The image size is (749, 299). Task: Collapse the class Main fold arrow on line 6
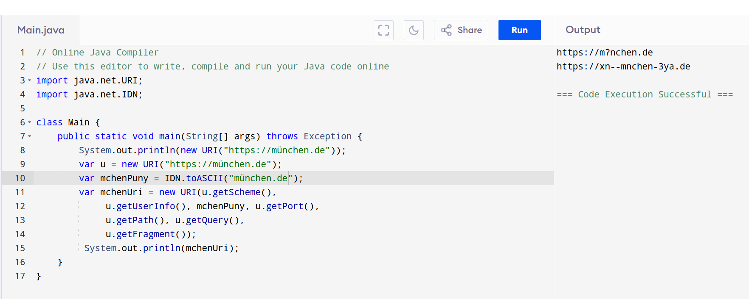click(x=30, y=122)
